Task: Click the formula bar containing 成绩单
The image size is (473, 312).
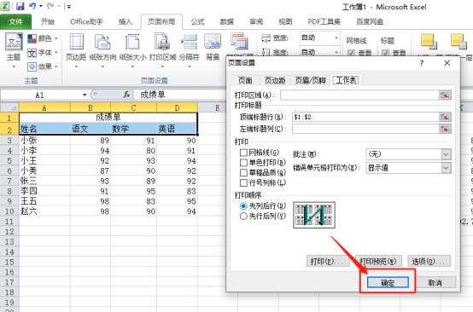Action: pyautogui.click(x=179, y=95)
